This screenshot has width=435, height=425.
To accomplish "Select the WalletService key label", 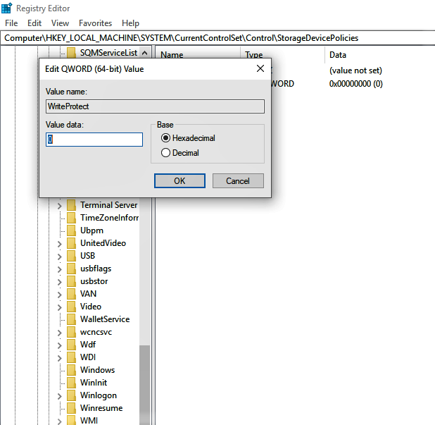I will (105, 319).
